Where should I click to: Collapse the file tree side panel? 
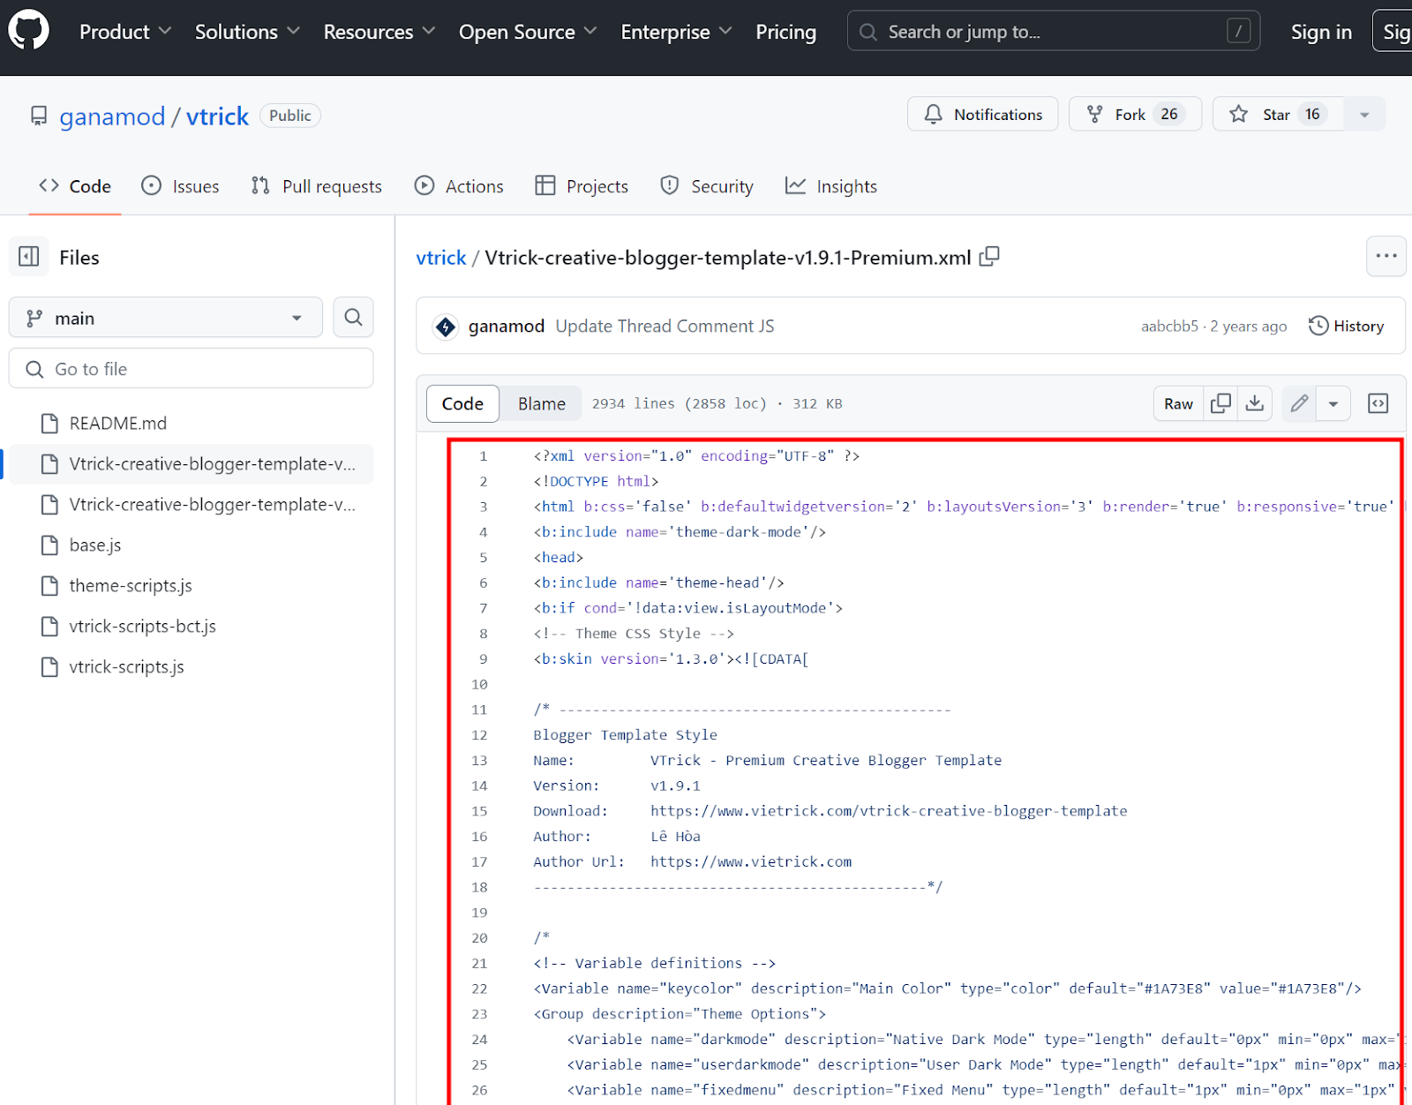pyautogui.click(x=29, y=257)
